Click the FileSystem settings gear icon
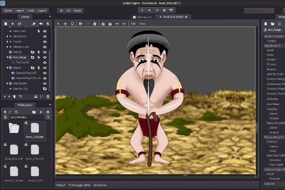285x190 pixels. (x=48, y=112)
